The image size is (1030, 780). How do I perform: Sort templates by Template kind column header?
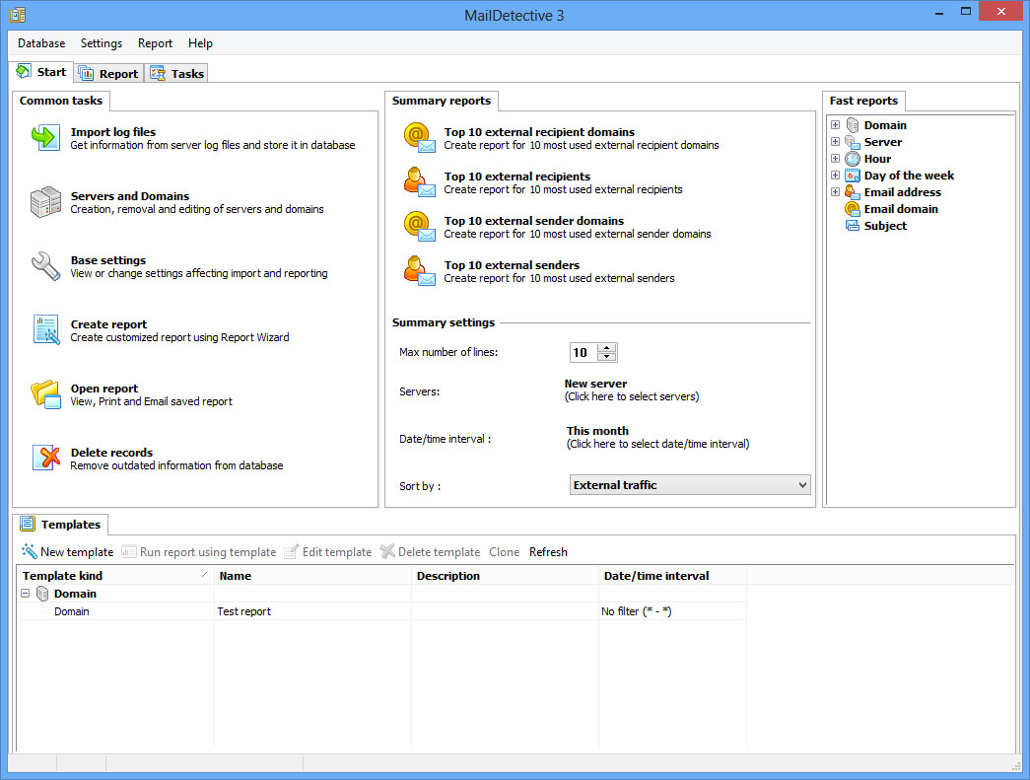(115, 576)
